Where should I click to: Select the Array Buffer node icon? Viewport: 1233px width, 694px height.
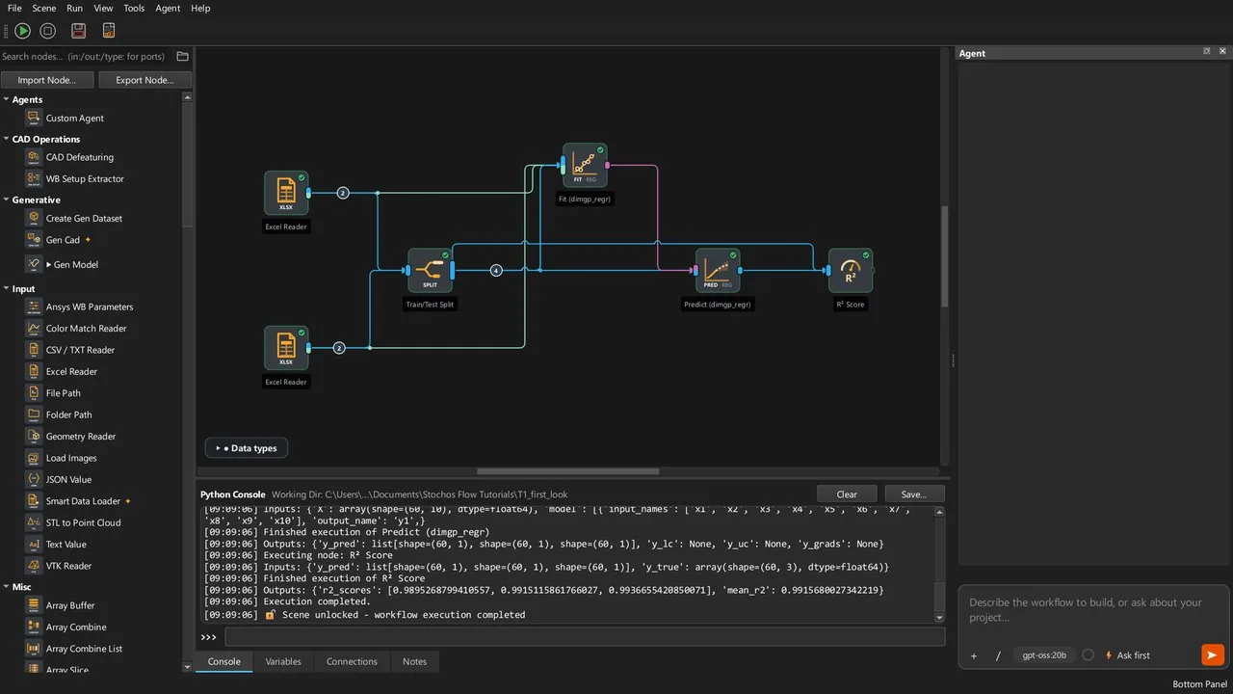[34, 605]
